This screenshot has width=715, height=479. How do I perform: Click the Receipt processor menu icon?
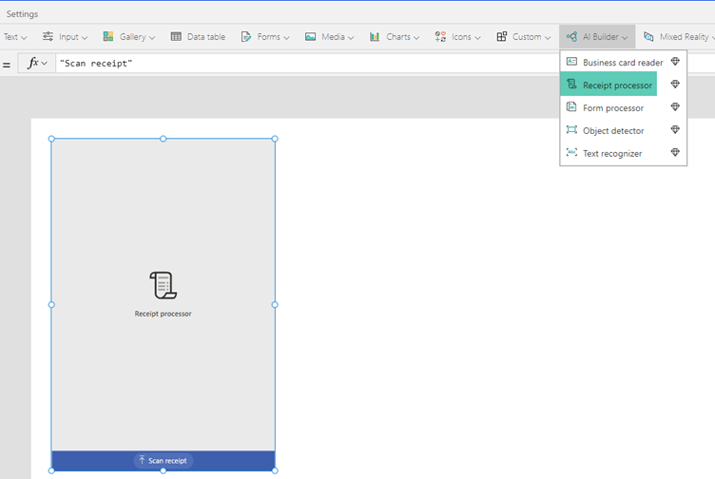coord(571,84)
